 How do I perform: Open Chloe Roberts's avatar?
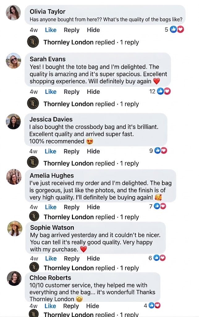[x=14, y=278]
